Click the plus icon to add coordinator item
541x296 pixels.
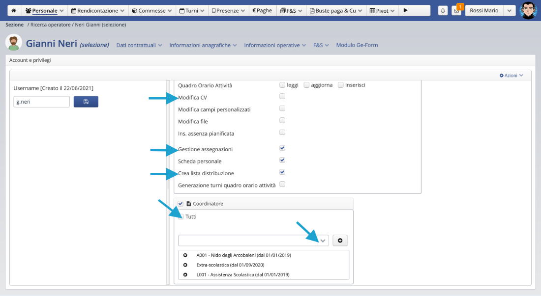point(340,241)
